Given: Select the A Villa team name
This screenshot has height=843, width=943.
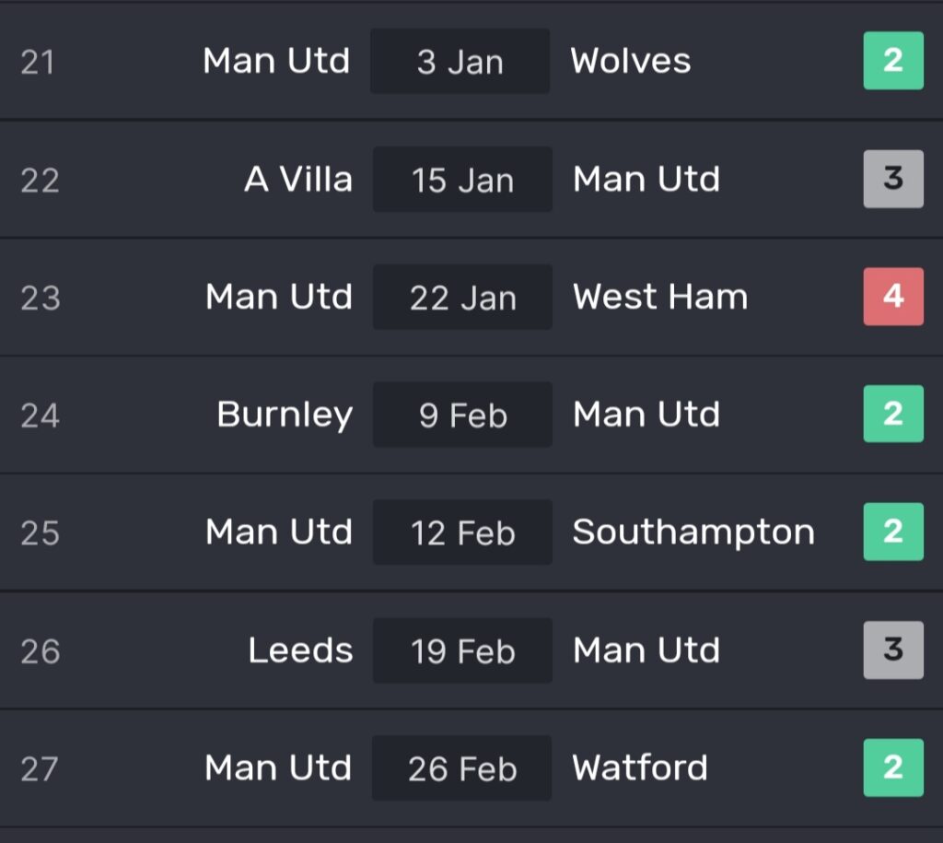Looking at the screenshot, I should click(x=297, y=180).
